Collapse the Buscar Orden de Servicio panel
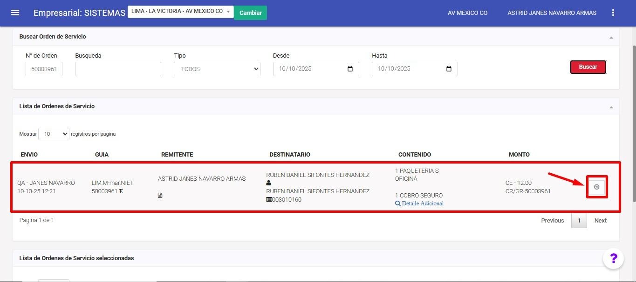The image size is (636, 282). tap(611, 37)
